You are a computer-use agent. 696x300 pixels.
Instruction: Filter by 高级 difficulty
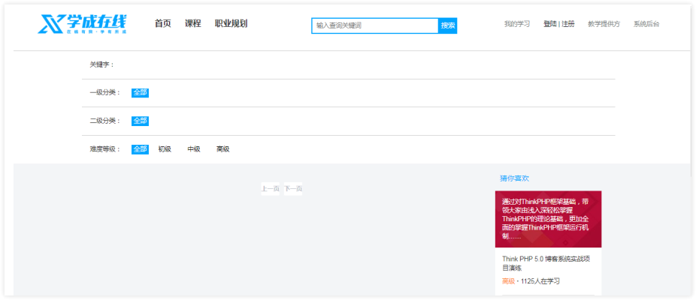click(x=222, y=149)
